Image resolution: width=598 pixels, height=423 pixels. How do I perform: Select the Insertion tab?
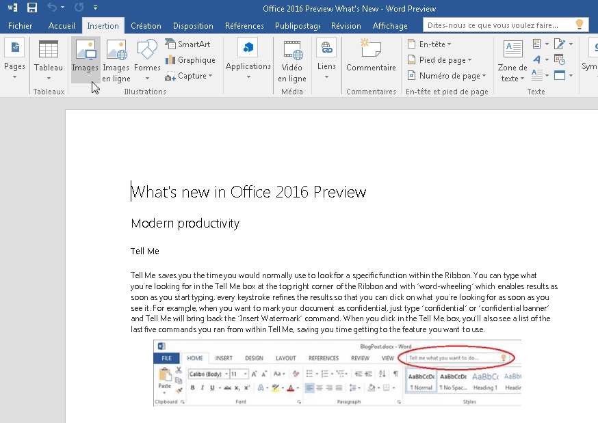click(103, 25)
